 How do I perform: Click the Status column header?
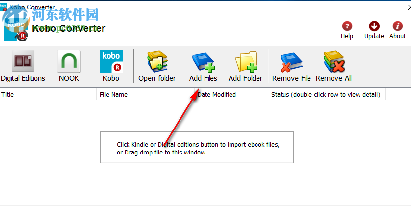(x=327, y=94)
